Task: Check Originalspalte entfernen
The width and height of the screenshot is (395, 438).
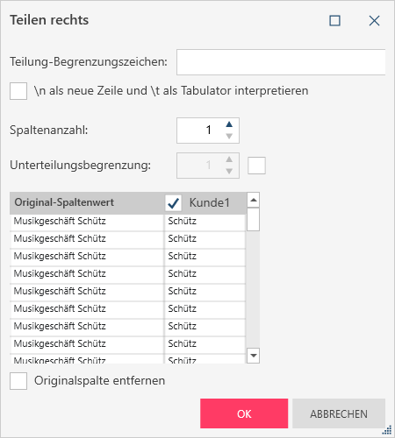Action: (18, 381)
